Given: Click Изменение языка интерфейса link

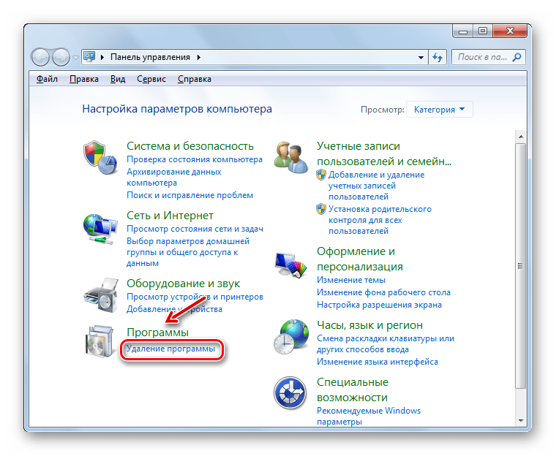Looking at the screenshot, I should coord(377,362).
